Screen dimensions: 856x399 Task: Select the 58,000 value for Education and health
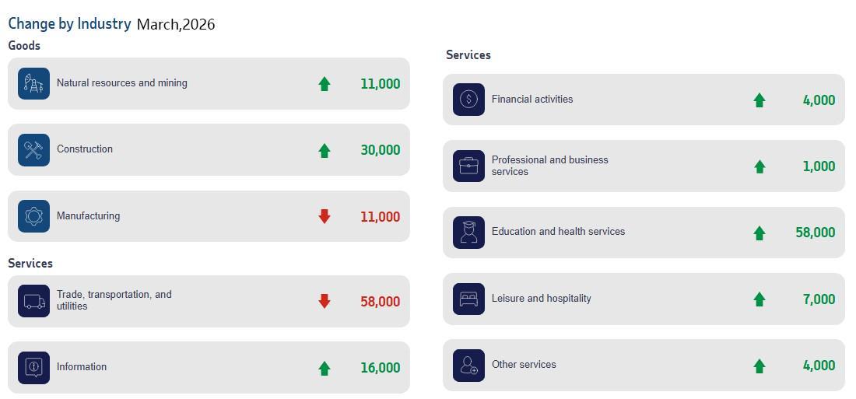click(815, 233)
